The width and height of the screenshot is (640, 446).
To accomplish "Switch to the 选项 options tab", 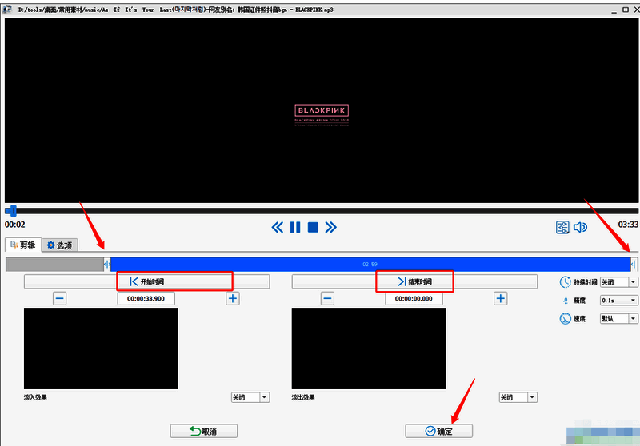I will (60, 245).
